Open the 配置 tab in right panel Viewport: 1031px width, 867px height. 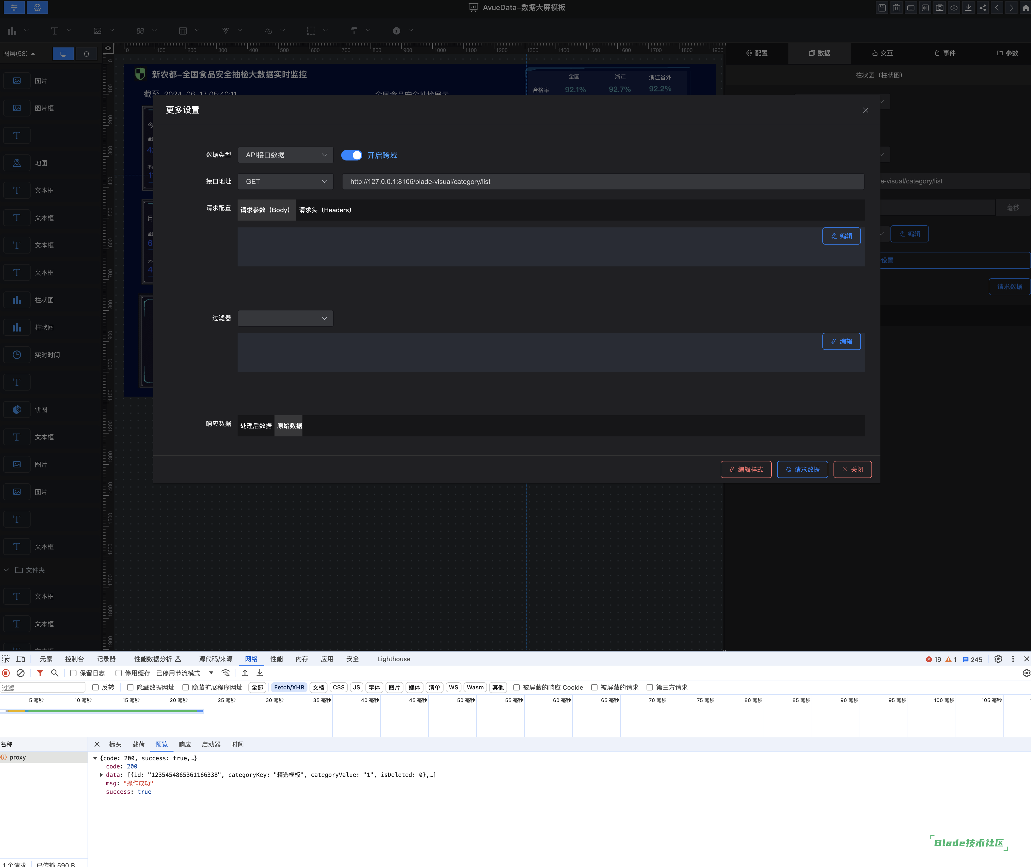[x=757, y=53]
